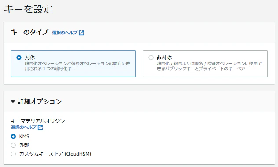Open 選択のヘルプ link under キーマテリアルオリジン
Screen dimensions: 278x167
(23, 127)
